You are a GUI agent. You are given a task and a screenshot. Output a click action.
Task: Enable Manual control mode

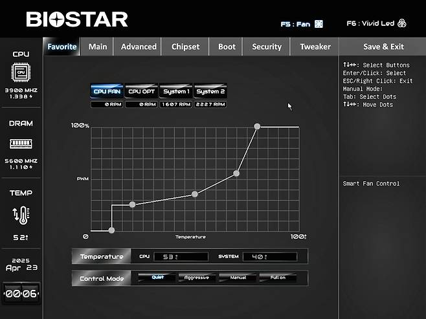(x=238, y=278)
